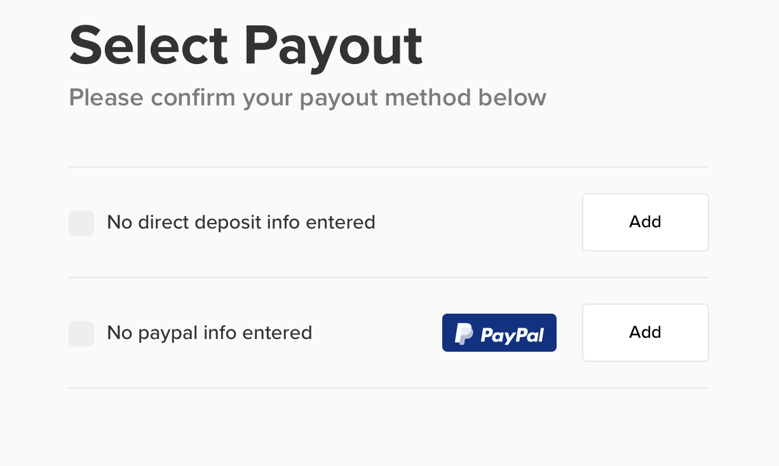Click the word 'Select' in the page title
Image resolution: width=779 pixels, height=466 pixels.
(148, 45)
